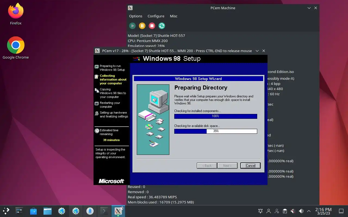
Task: Open the KDE application launcher
Action: click(x=6, y=211)
